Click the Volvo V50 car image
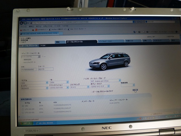This screenshot has height=136, width=181. point(110,61)
